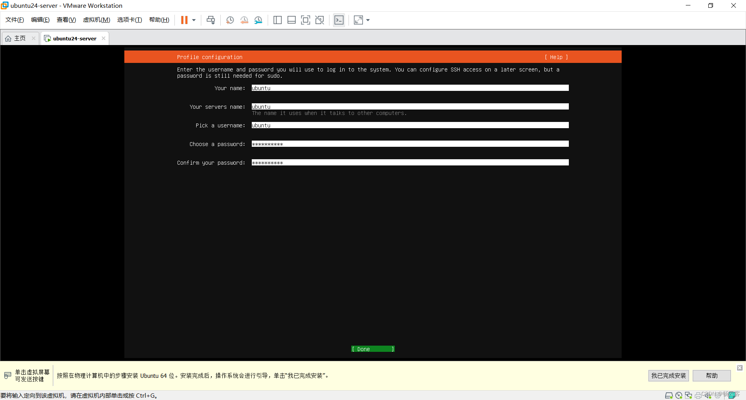This screenshot has height=400, width=746.
Task: Revert to the previous snapshot
Action: point(244,20)
